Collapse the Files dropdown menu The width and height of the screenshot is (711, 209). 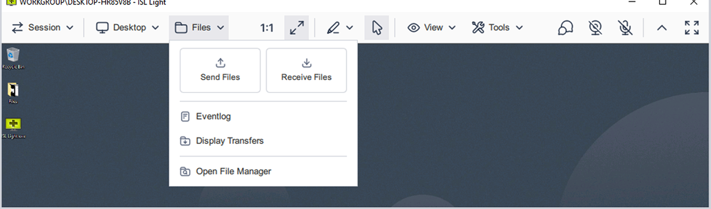pos(199,27)
